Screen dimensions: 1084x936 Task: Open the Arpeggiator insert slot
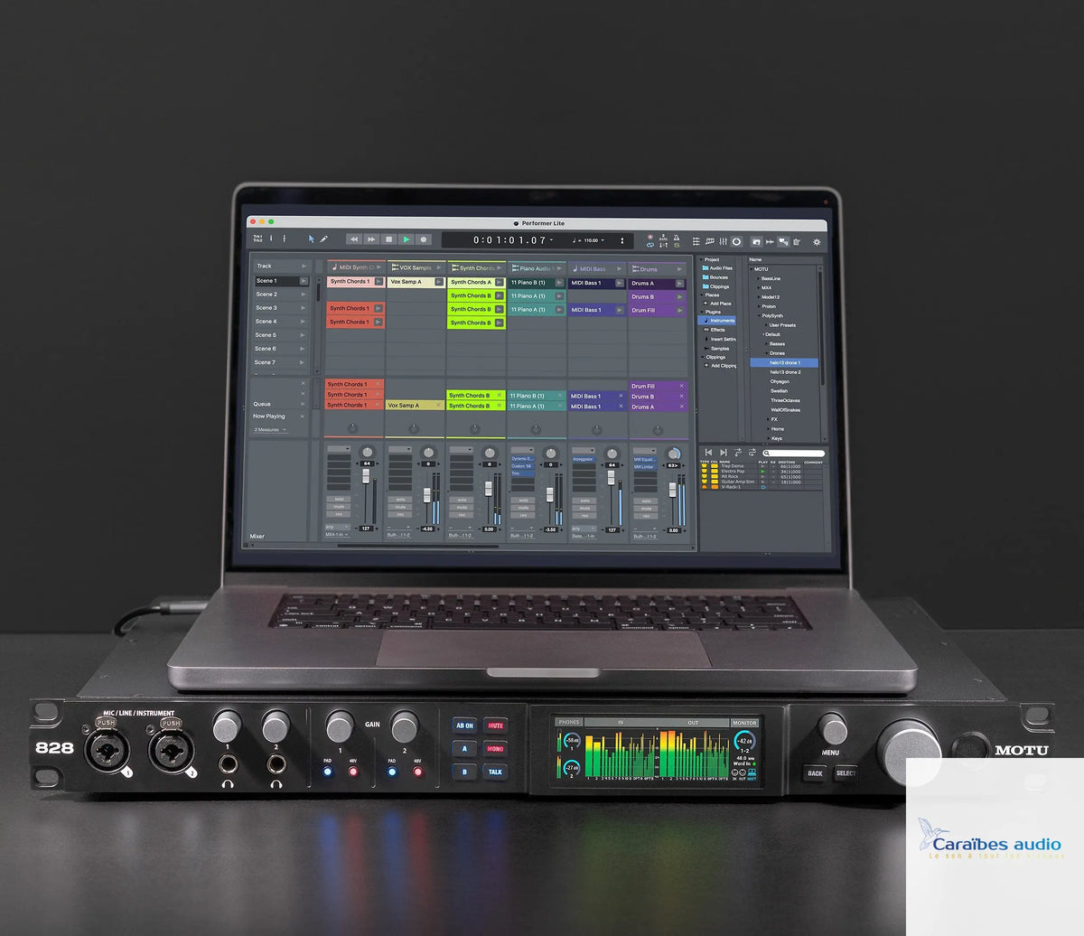(584, 459)
